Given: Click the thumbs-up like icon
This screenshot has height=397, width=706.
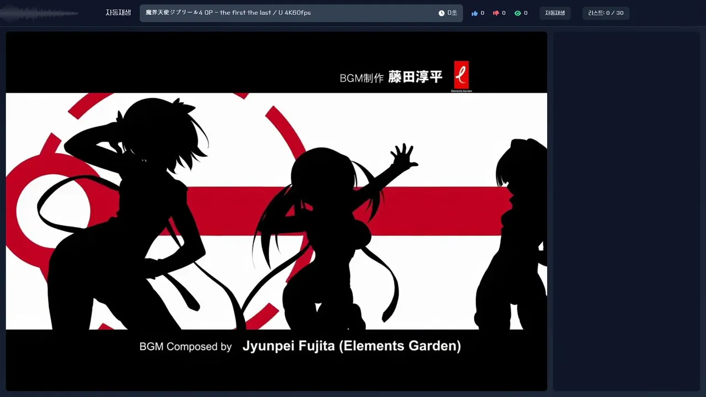Looking at the screenshot, I should [x=474, y=13].
